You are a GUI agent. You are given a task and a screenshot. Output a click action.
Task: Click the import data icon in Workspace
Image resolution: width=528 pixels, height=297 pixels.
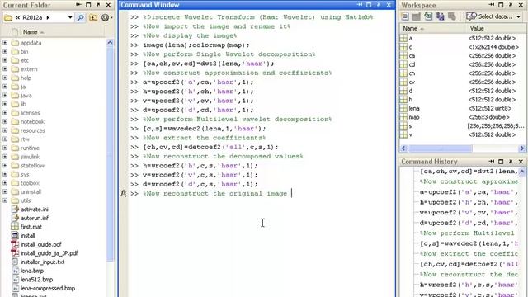tap(428, 16)
